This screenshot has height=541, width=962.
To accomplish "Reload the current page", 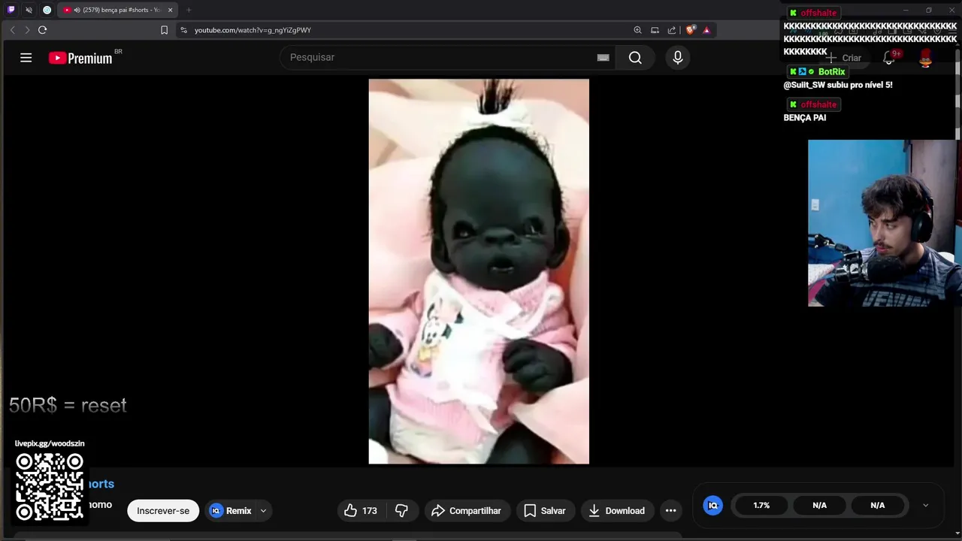I will tap(43, 30).
